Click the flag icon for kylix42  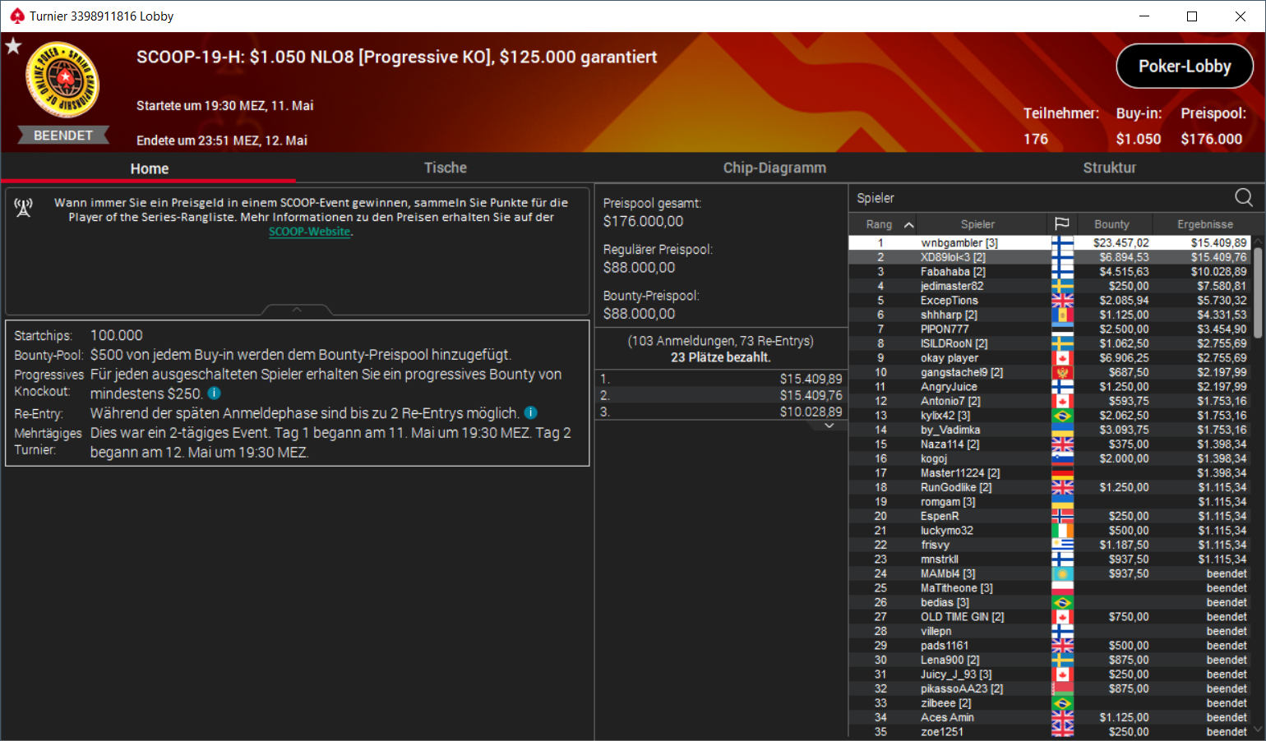[x=1062, y=416]
